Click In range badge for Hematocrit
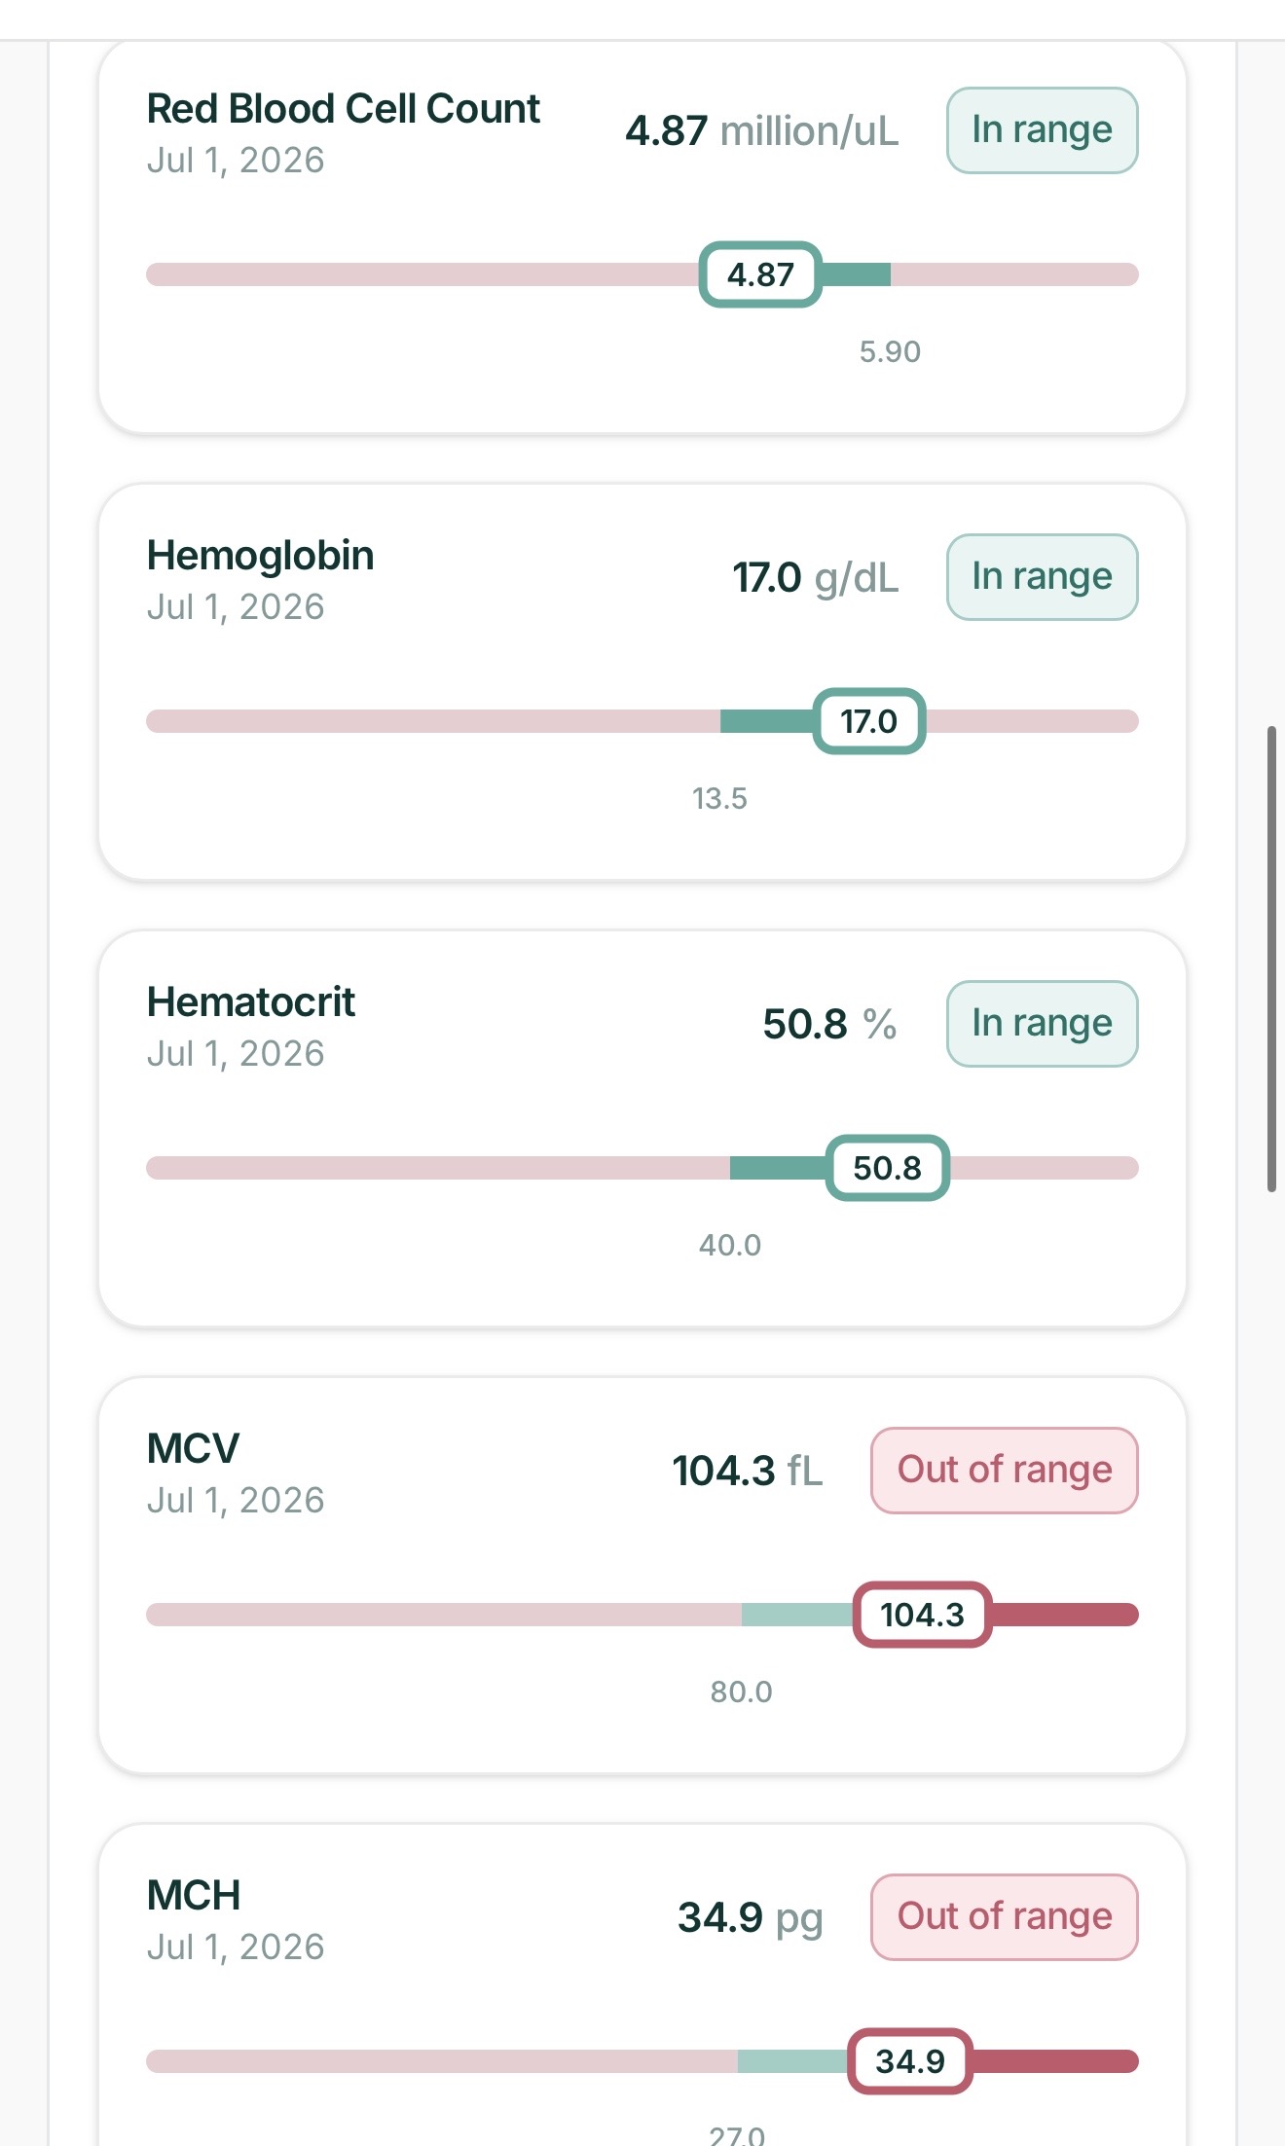The width and height of the screenshot is (1285, 2146). pos(1042,1024)
